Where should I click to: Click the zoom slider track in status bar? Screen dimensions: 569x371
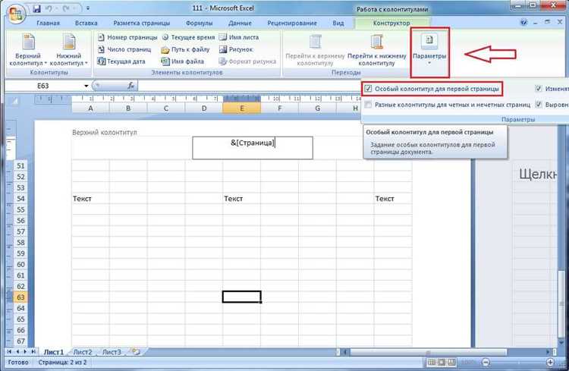click(518, 363)
